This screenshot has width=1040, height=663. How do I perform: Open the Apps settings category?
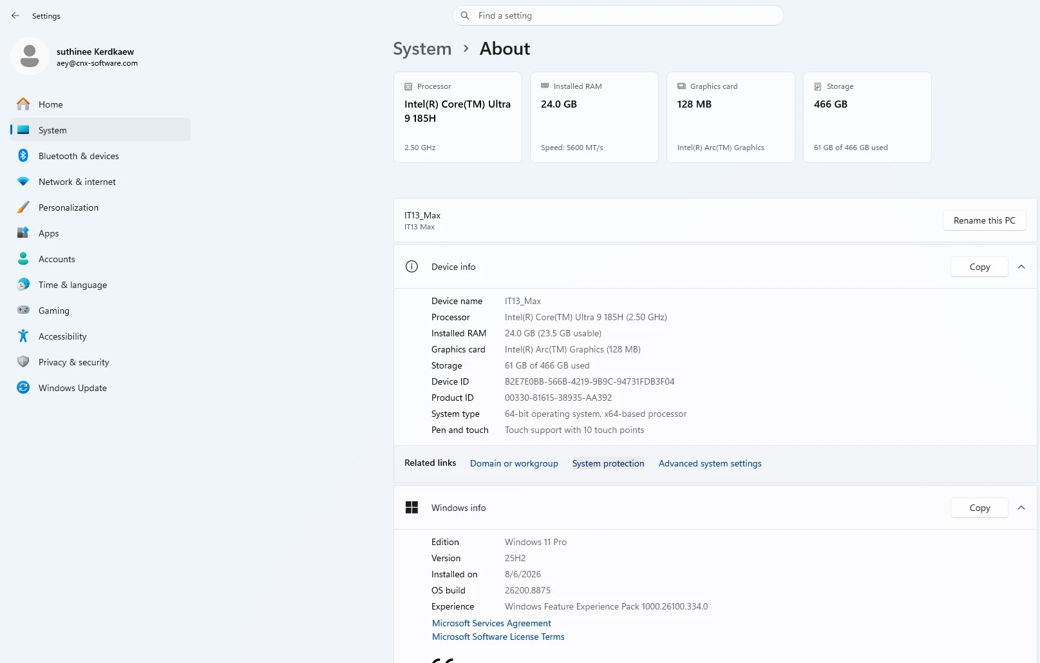[100, 233]
